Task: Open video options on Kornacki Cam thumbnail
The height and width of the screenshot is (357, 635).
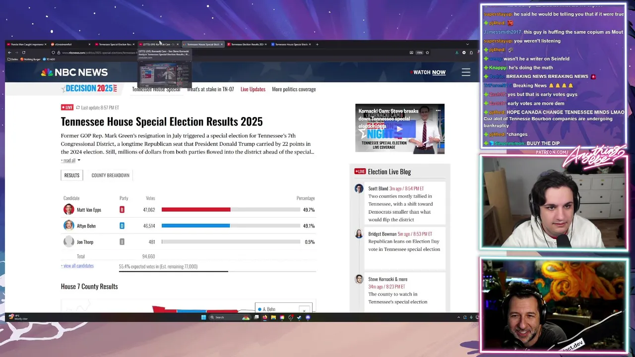Action: click(x=438, y=111)
